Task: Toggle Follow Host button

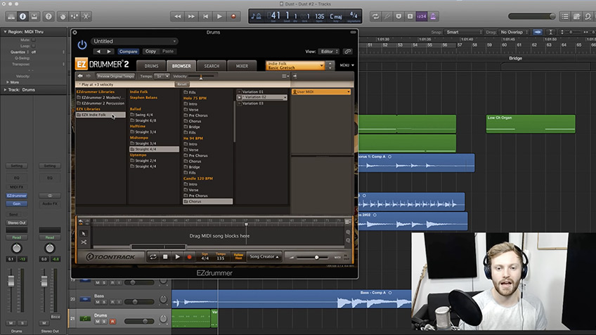Action: click(x=238, y=256)
